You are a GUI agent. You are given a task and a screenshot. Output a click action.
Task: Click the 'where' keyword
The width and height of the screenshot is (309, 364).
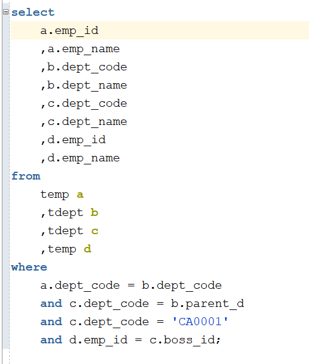(29, 267)
